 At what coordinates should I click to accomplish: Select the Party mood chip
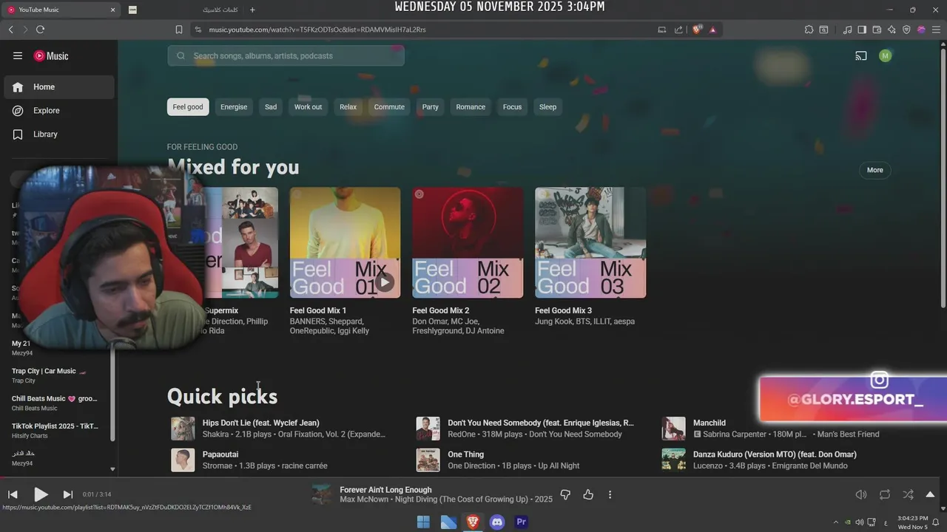pos(431,106)
